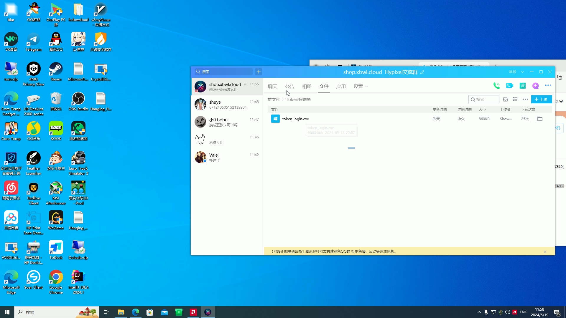The image size is (566, 318).
Task: Open Telegram desktop shortcut
Action: click(33, 42)
